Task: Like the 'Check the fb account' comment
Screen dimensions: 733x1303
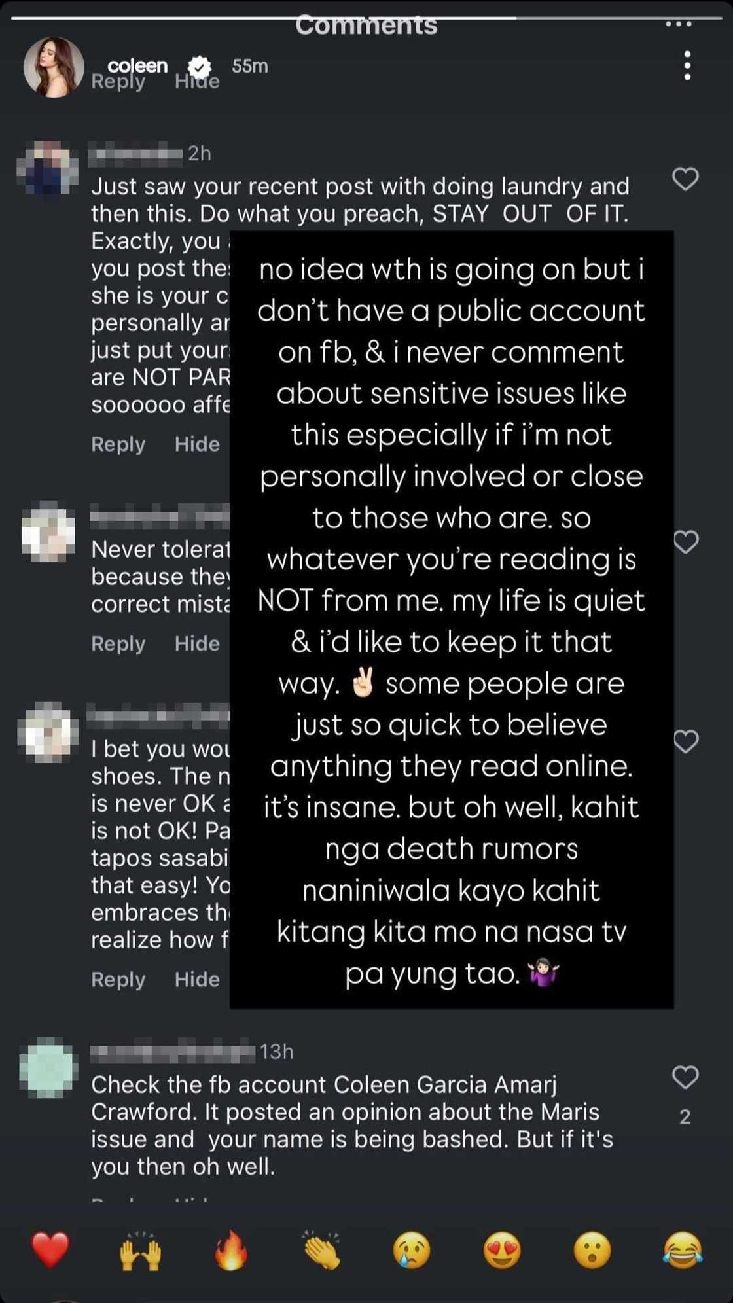Action: coord(685,1077)
